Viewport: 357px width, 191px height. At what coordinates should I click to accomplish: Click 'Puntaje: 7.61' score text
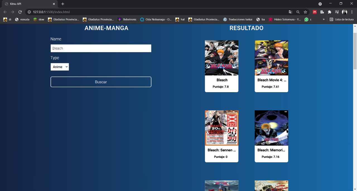point(271,87)
